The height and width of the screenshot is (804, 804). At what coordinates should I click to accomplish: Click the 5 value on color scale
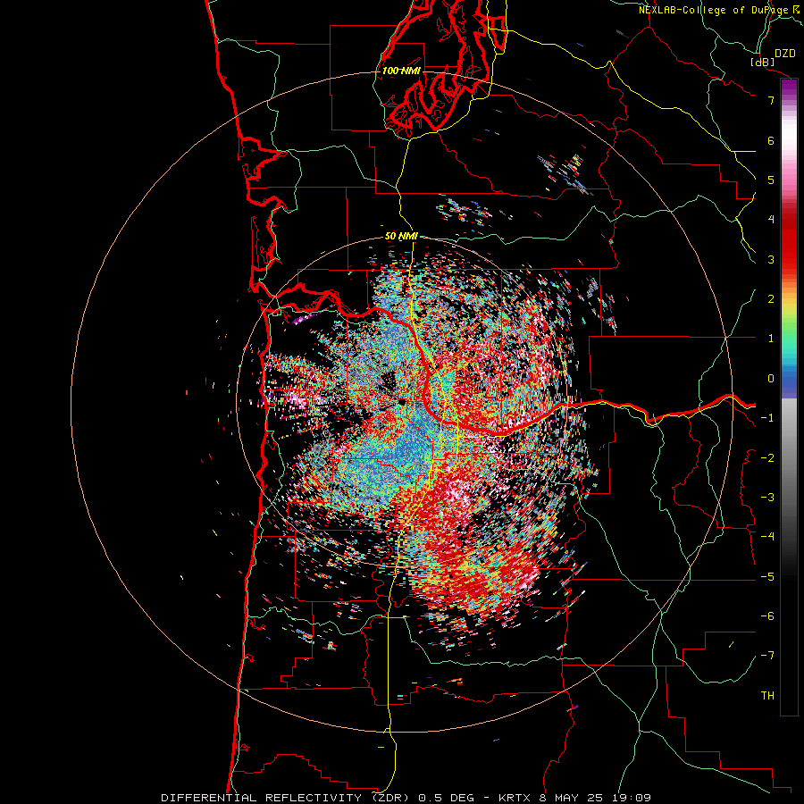[771, 180]
